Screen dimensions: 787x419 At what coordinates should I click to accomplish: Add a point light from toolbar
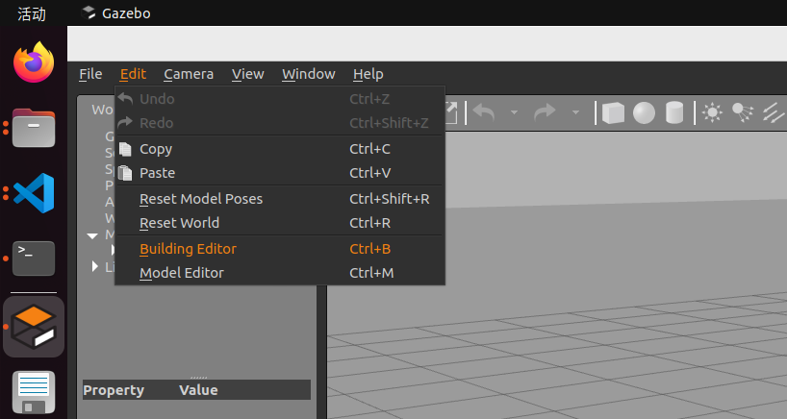(x=712, y=112)
